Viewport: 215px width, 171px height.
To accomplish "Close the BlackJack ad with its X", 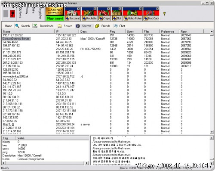I will [x=158, y=9].
